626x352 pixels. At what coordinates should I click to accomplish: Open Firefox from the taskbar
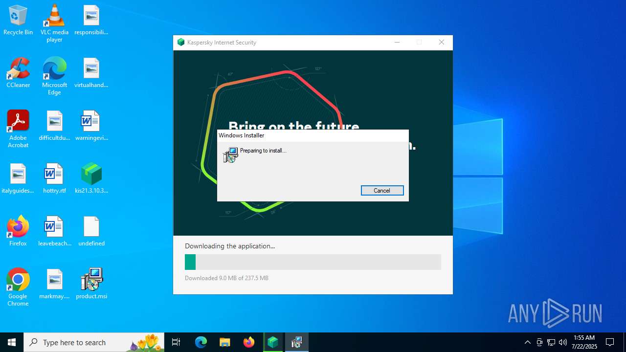pyautogui.click(x=249, y=342)
